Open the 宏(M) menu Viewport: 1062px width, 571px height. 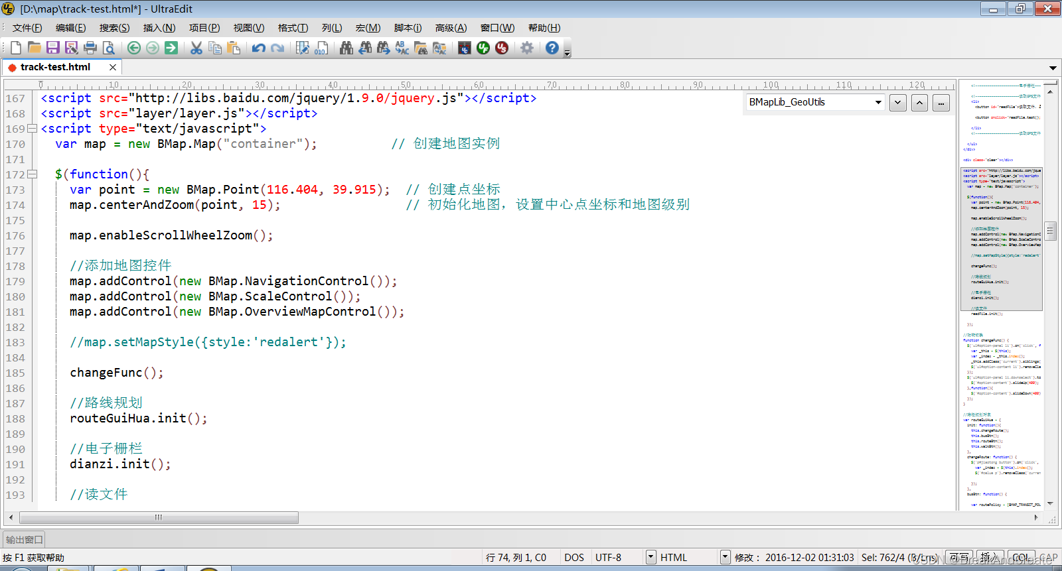(368, 28)
